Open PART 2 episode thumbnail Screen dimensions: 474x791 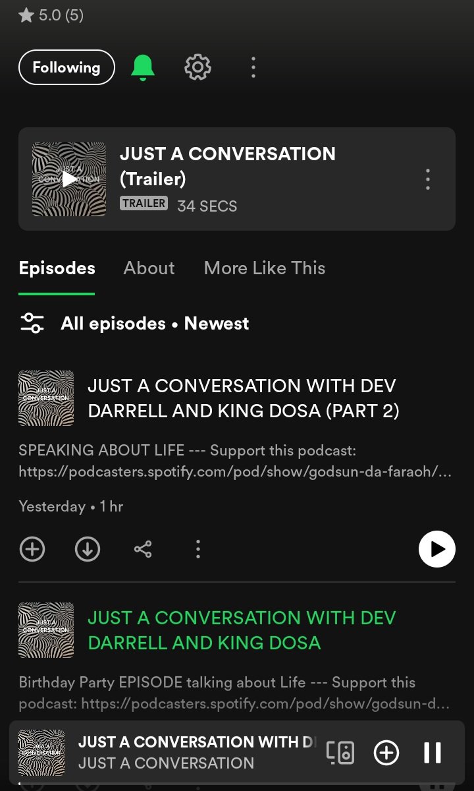(46, 398)
